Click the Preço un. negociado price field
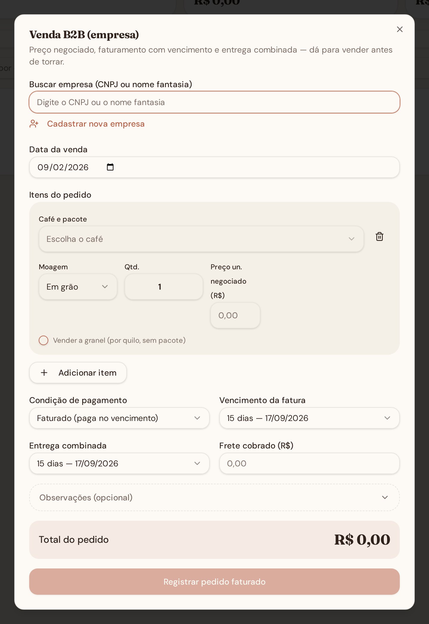This screenshot has width=429, height=624. [235, 315]
